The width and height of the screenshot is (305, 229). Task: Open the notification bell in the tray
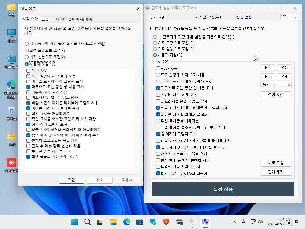(x=297, y=222)
